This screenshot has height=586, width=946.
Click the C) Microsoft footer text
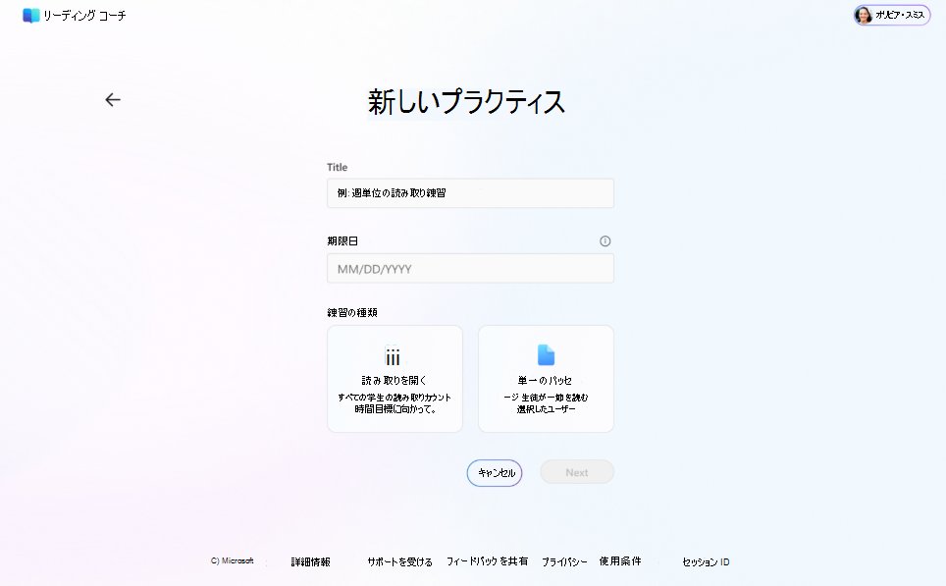pyautogui.click(x=233, y=560)
